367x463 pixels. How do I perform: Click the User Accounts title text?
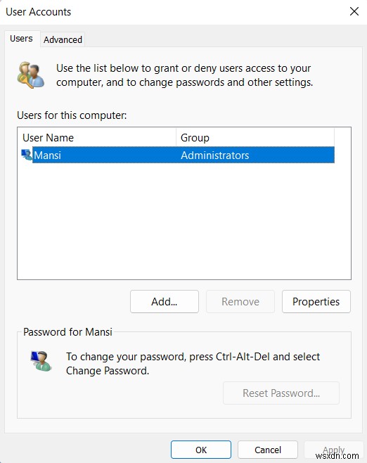tap(39, 12)
